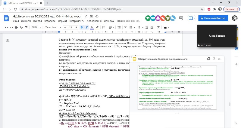The height and width of the screenshot is (128, 241).
Task: Click the document title НД Екон п-тва
Action: (47, 16)
